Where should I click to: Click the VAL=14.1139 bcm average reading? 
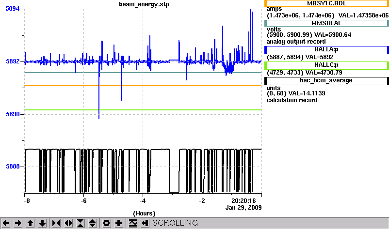(x=307, y=93)
